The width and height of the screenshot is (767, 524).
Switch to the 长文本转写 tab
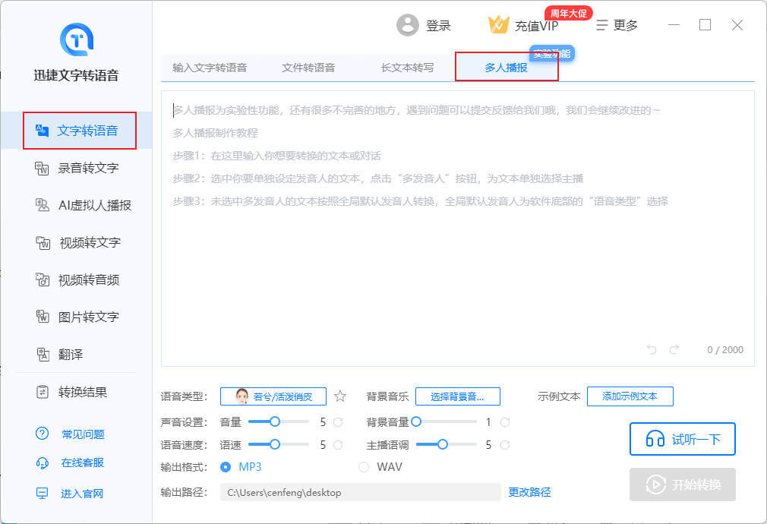coord(408,68)
